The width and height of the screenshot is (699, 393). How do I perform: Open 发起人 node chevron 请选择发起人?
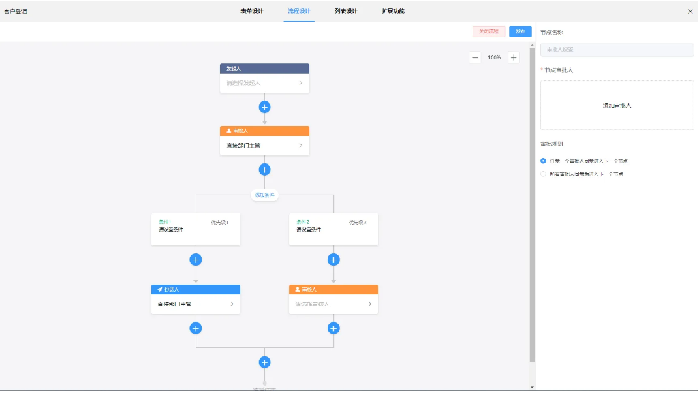point(300,83)
